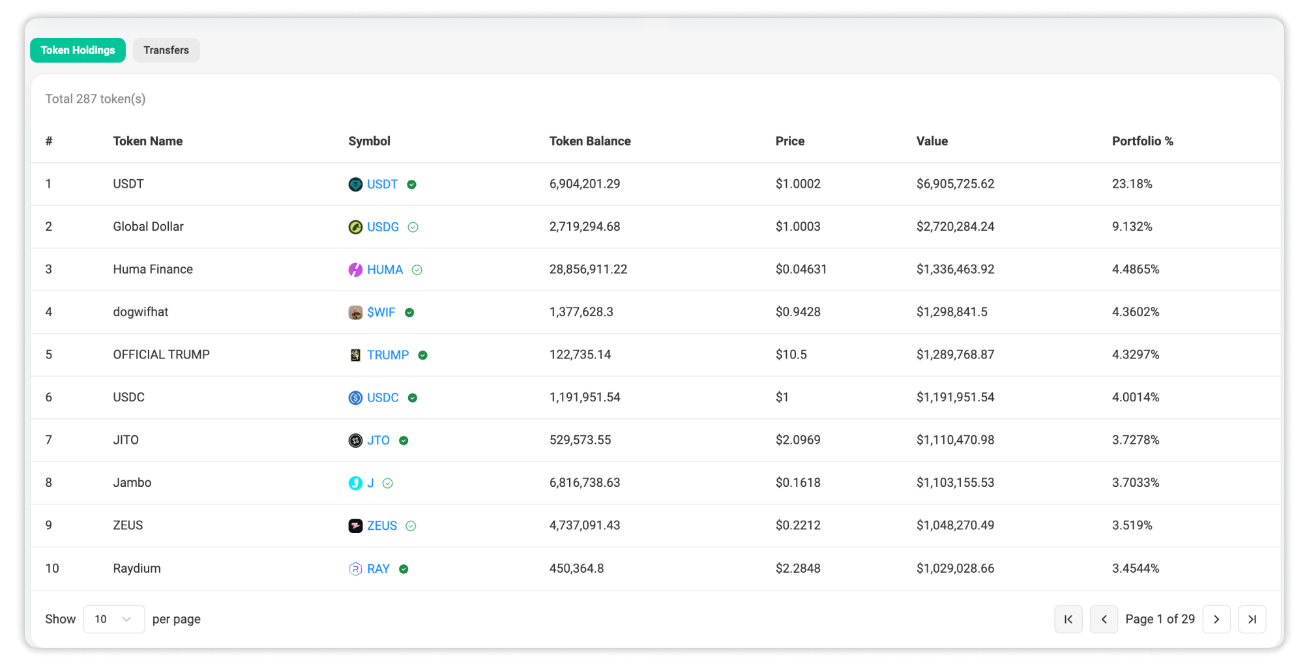This screenshot has width=1309, height=666.
Task: Click the OFFICIAL TRUMP token icon
Action: 355,355
